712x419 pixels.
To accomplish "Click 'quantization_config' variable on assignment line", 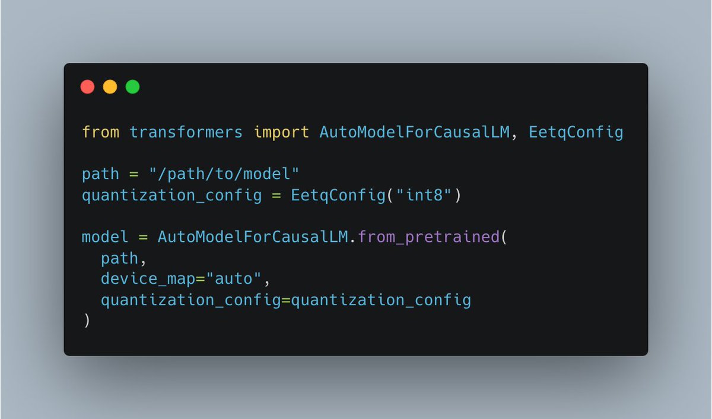I will (x=171, y=196).
